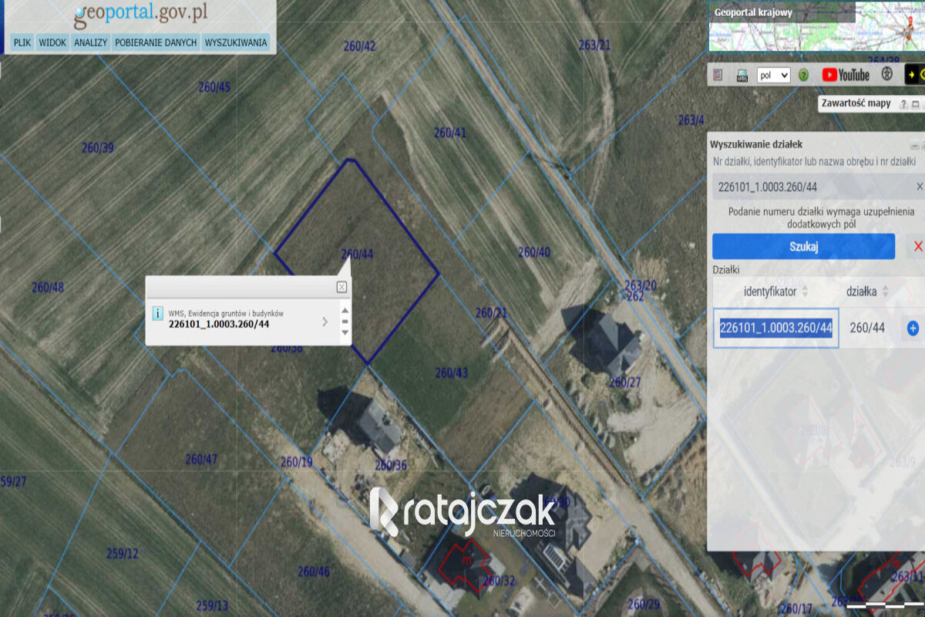The width and height of the screenshot is (925, 617).
Task: Click the Zawartość mapy panel title
Action: [856, 103]
